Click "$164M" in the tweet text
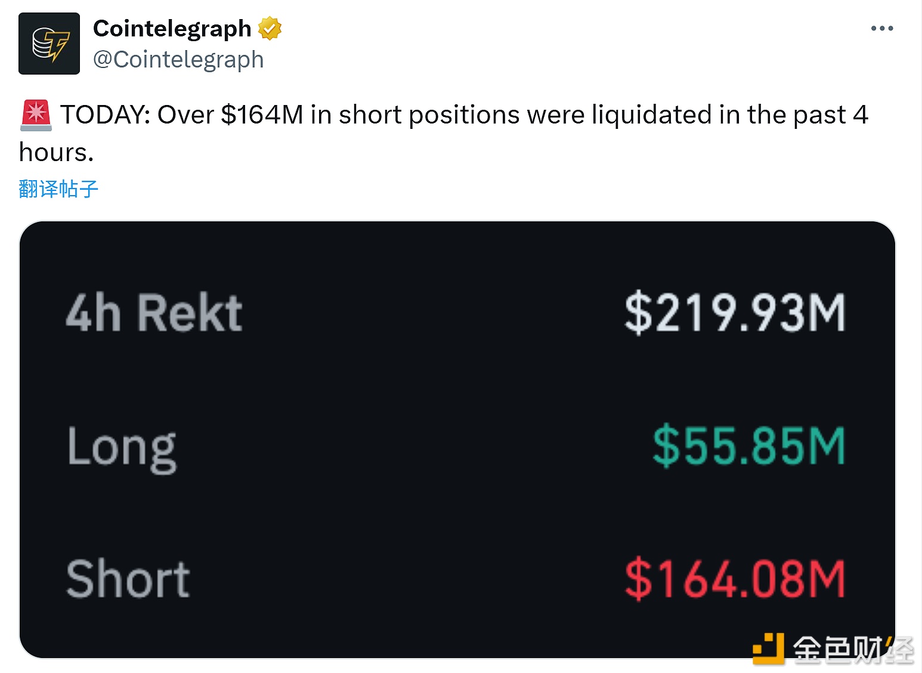Viewport: 922px width, 673px height. [x=262, y=115]
